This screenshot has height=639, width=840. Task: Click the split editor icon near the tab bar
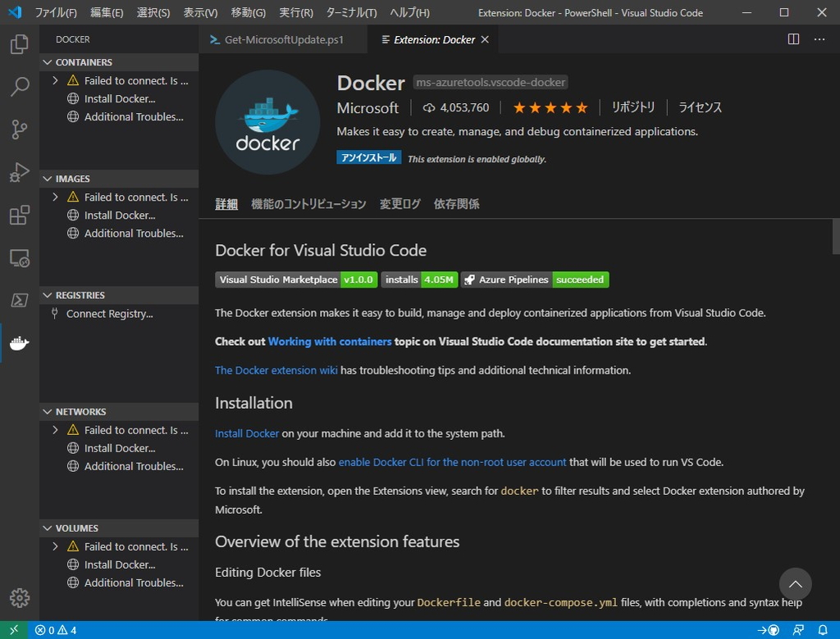[x=792, y=39]
